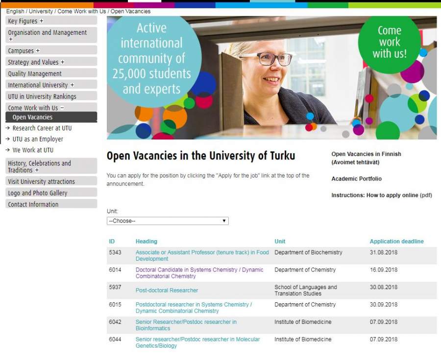
Task: Select Research Career at UTU
Action: pos(42,128)
